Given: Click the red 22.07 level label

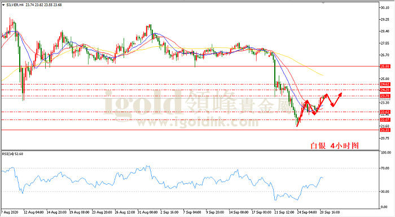Looking at the screenshot, I should [385, 120].
